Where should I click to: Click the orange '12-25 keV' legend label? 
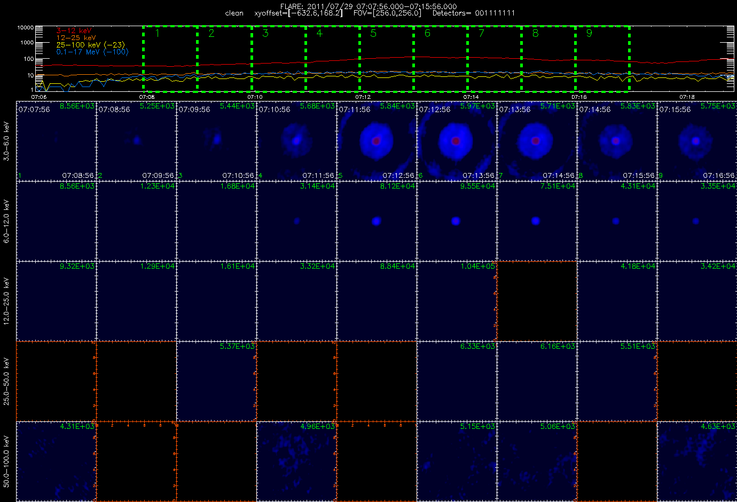tap(76, 38)
